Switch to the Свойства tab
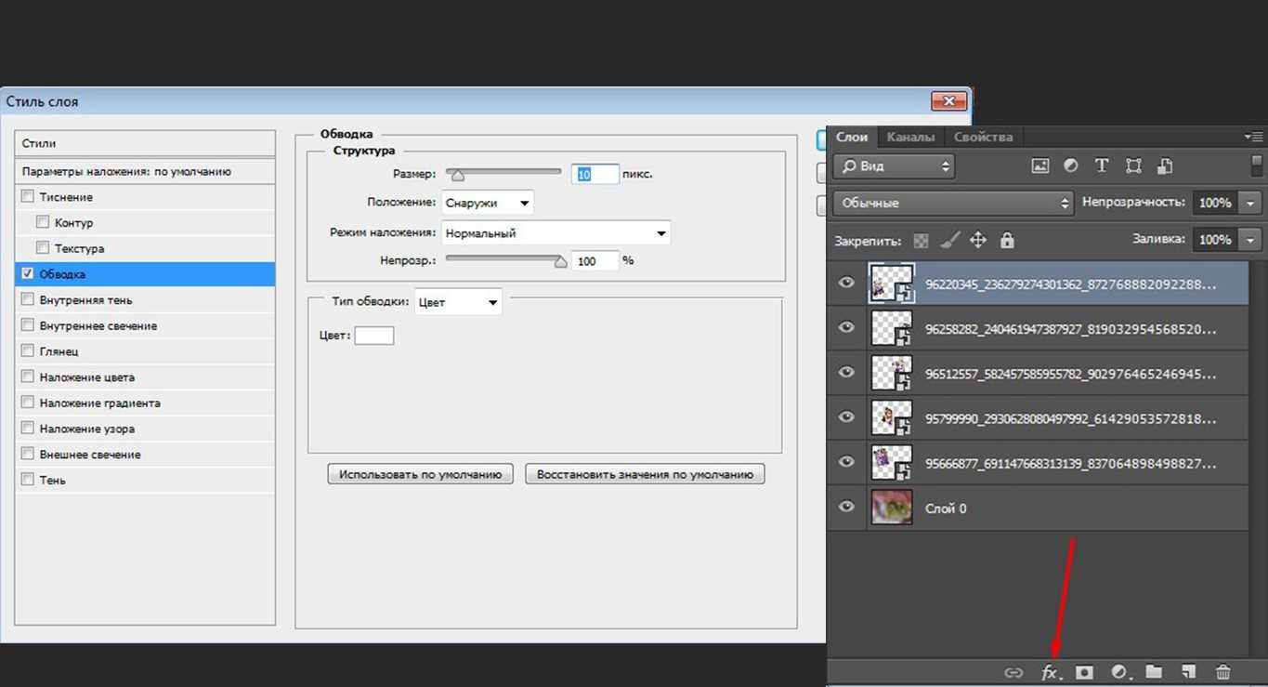The width and height of the screenshot is (1268, 687). coord(983,137)
